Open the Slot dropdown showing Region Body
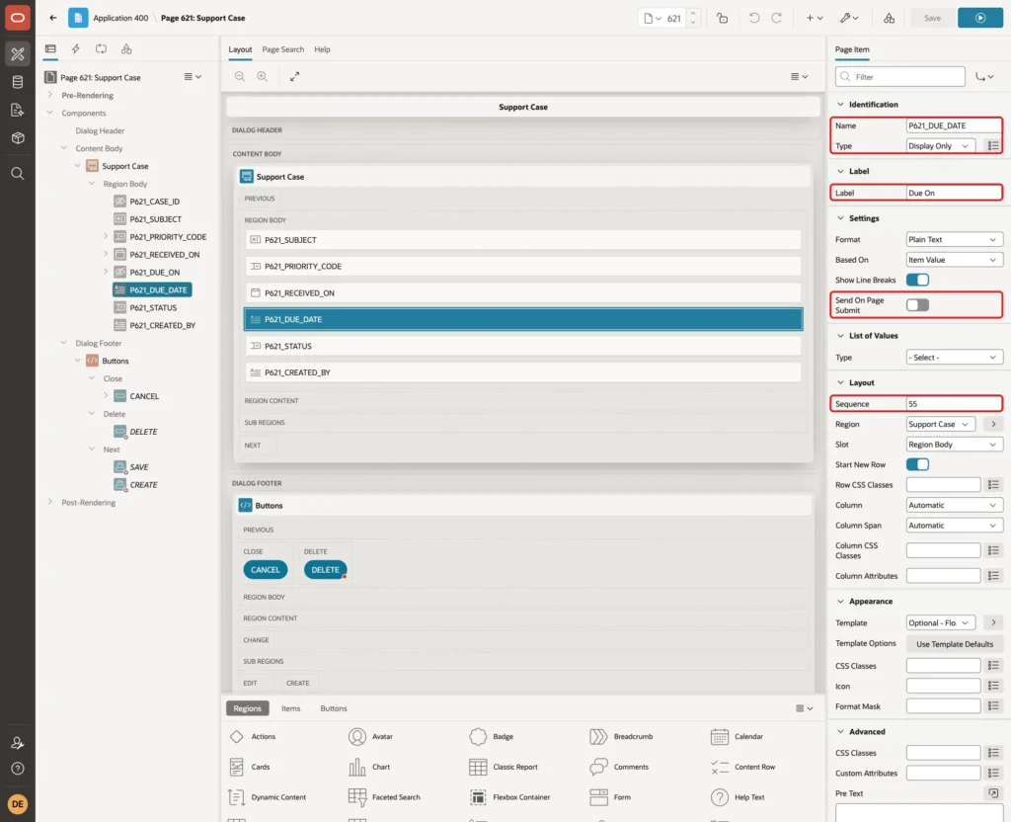Screen dimensions: 1011x822 pos(955,445)
